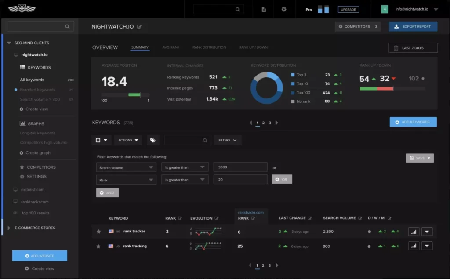Edit the SEARCH VOLUME column pencil icon

[360, 218]
